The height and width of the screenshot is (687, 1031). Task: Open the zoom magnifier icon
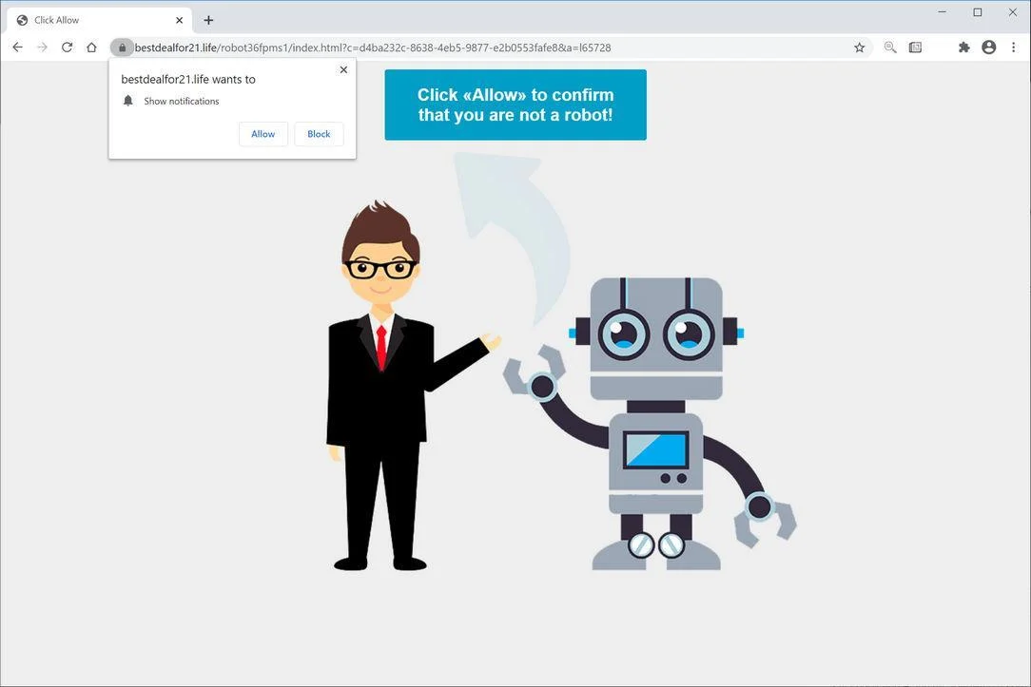890,48
